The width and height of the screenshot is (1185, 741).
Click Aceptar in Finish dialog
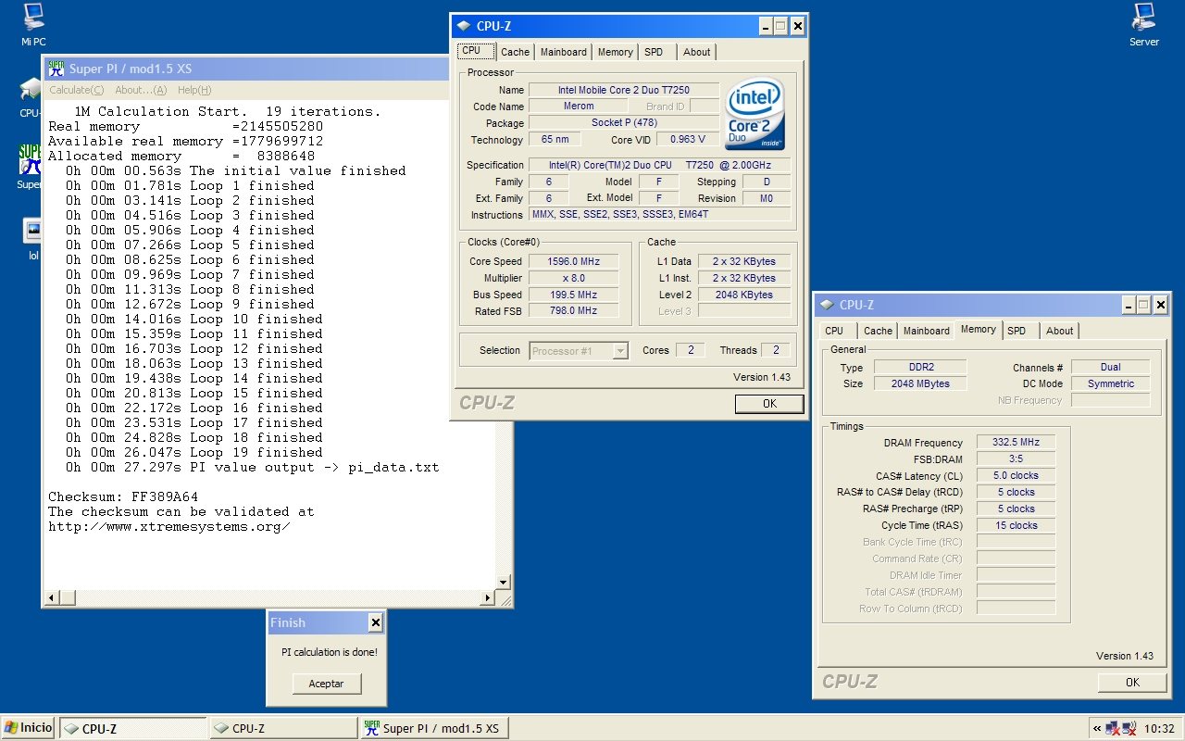[x=326, y=684]
